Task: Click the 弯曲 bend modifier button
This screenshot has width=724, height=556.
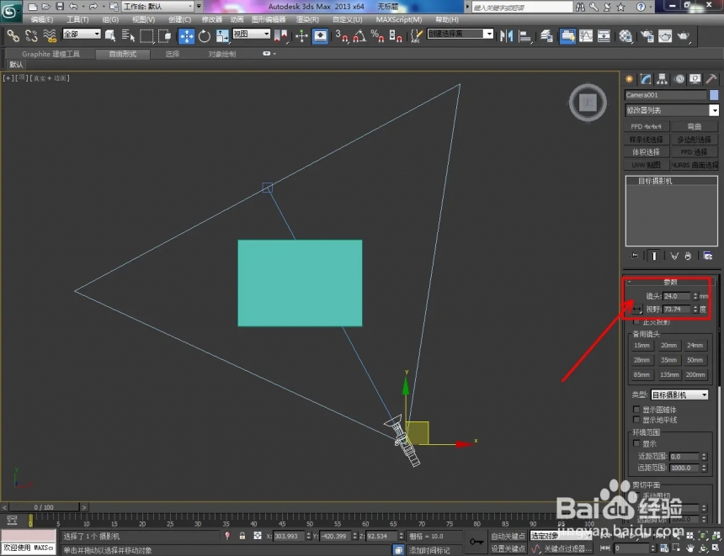Action: [694, 126]
